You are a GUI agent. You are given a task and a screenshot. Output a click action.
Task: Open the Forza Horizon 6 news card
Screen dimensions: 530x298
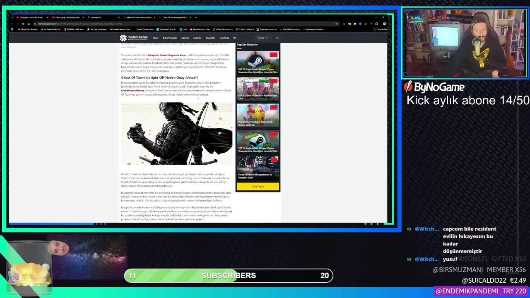click(x=258, y=168)
